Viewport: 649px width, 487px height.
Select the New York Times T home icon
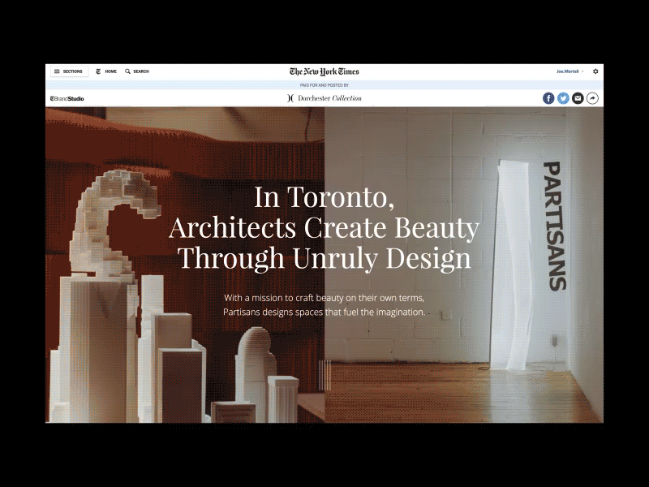[97, 71]
